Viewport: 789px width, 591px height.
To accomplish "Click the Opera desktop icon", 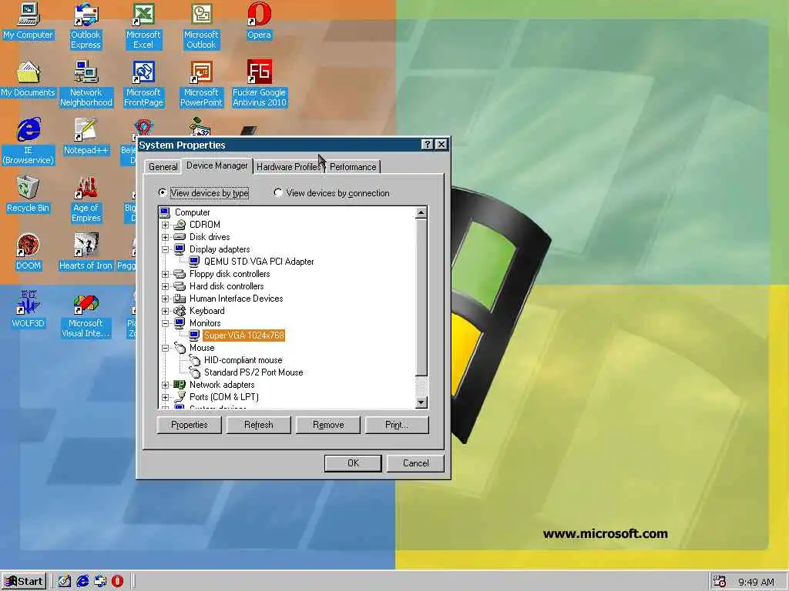I will tap(259, 21).
